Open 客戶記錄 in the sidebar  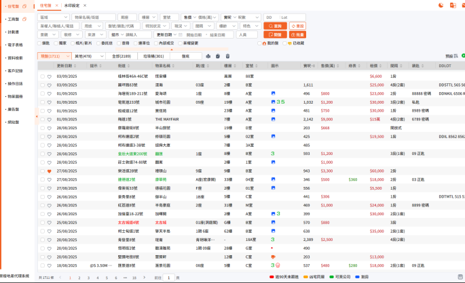15,71
